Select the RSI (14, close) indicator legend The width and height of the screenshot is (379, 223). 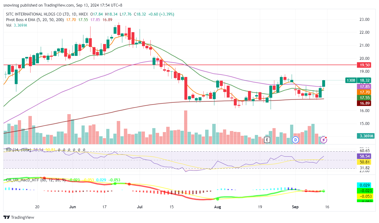click(x=18, y=149)
